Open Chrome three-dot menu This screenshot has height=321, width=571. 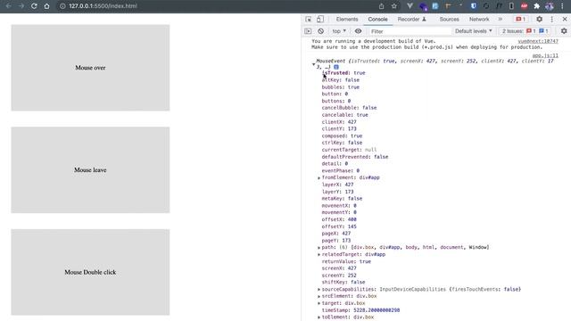click(562, 6)
